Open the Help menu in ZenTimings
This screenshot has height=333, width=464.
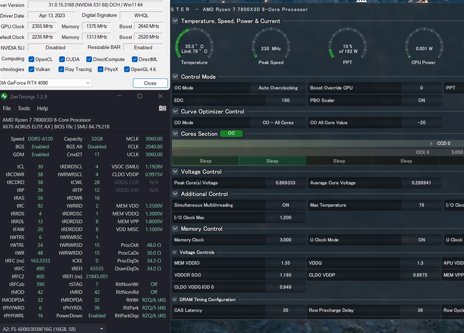pos(43,108)
